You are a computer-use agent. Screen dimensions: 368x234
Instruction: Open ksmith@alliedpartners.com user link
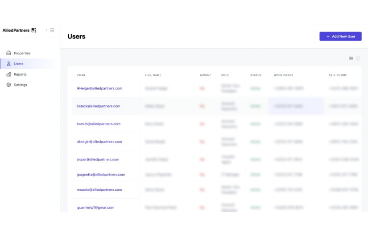[x=99, y=124]
